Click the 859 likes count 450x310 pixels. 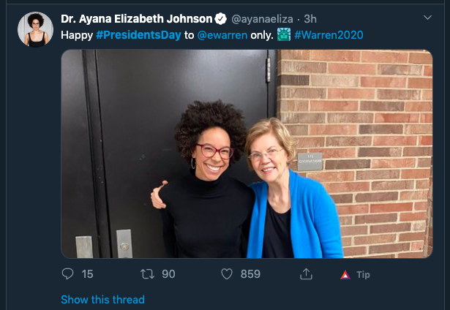pos(250,274)
